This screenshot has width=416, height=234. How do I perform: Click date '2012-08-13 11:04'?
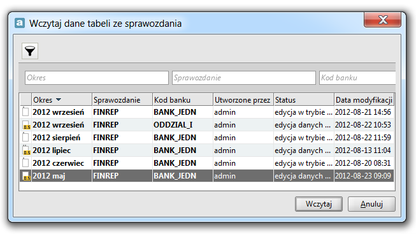point(363,150)
